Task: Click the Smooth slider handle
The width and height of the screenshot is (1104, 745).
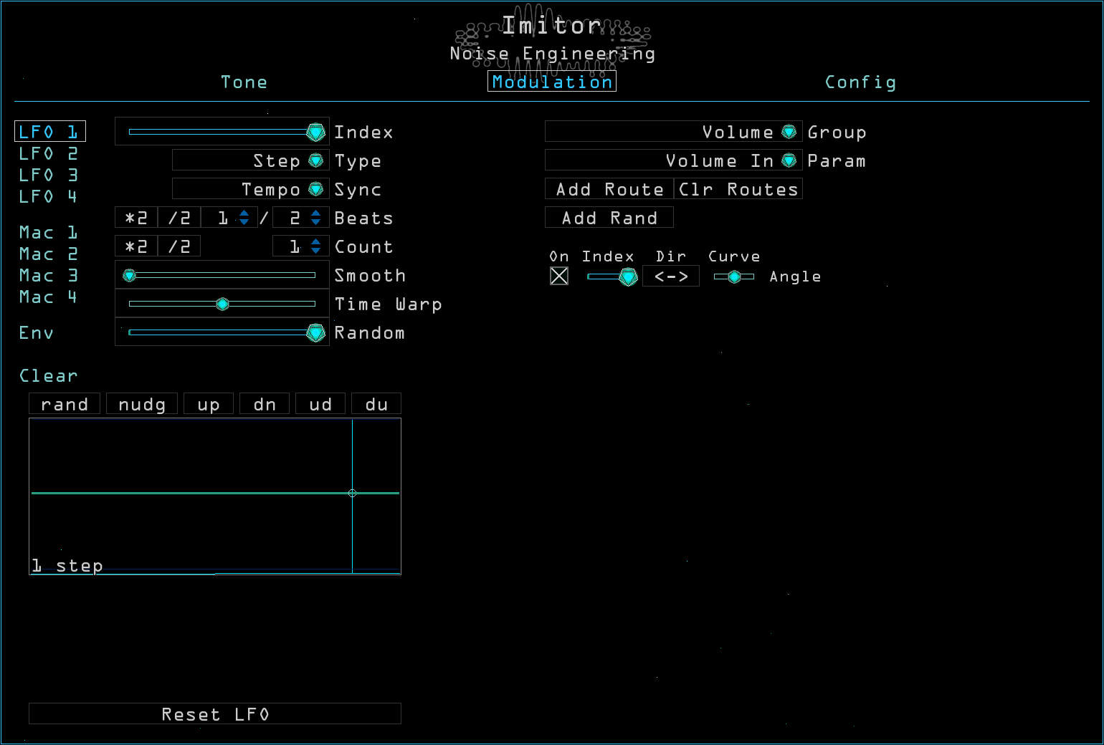Action: [130, 275]
